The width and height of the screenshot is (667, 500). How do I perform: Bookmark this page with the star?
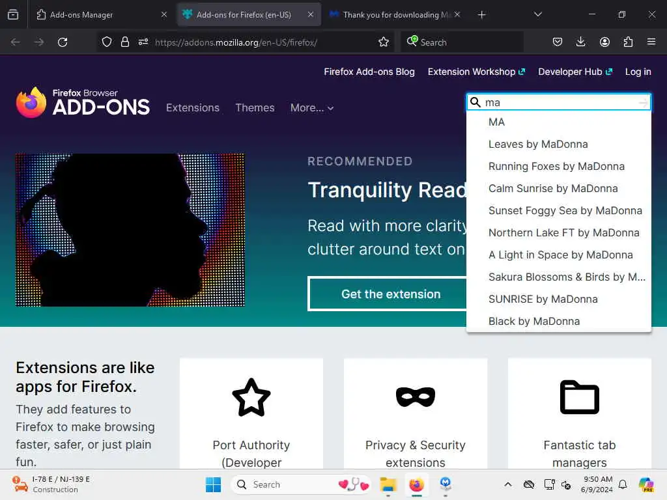384,42
